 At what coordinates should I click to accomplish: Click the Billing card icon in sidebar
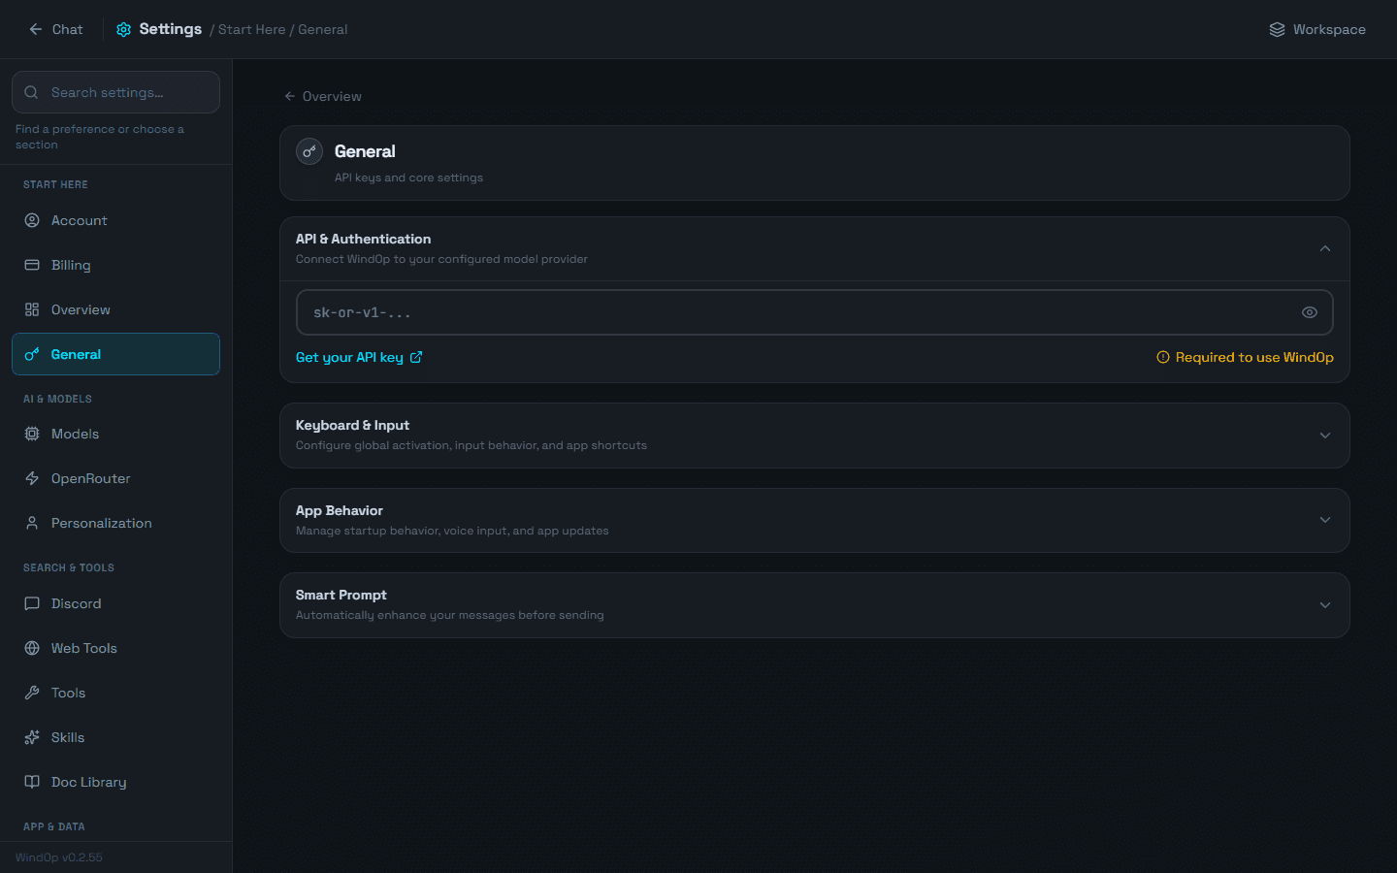pyautogui.click(x=32, y=265)
